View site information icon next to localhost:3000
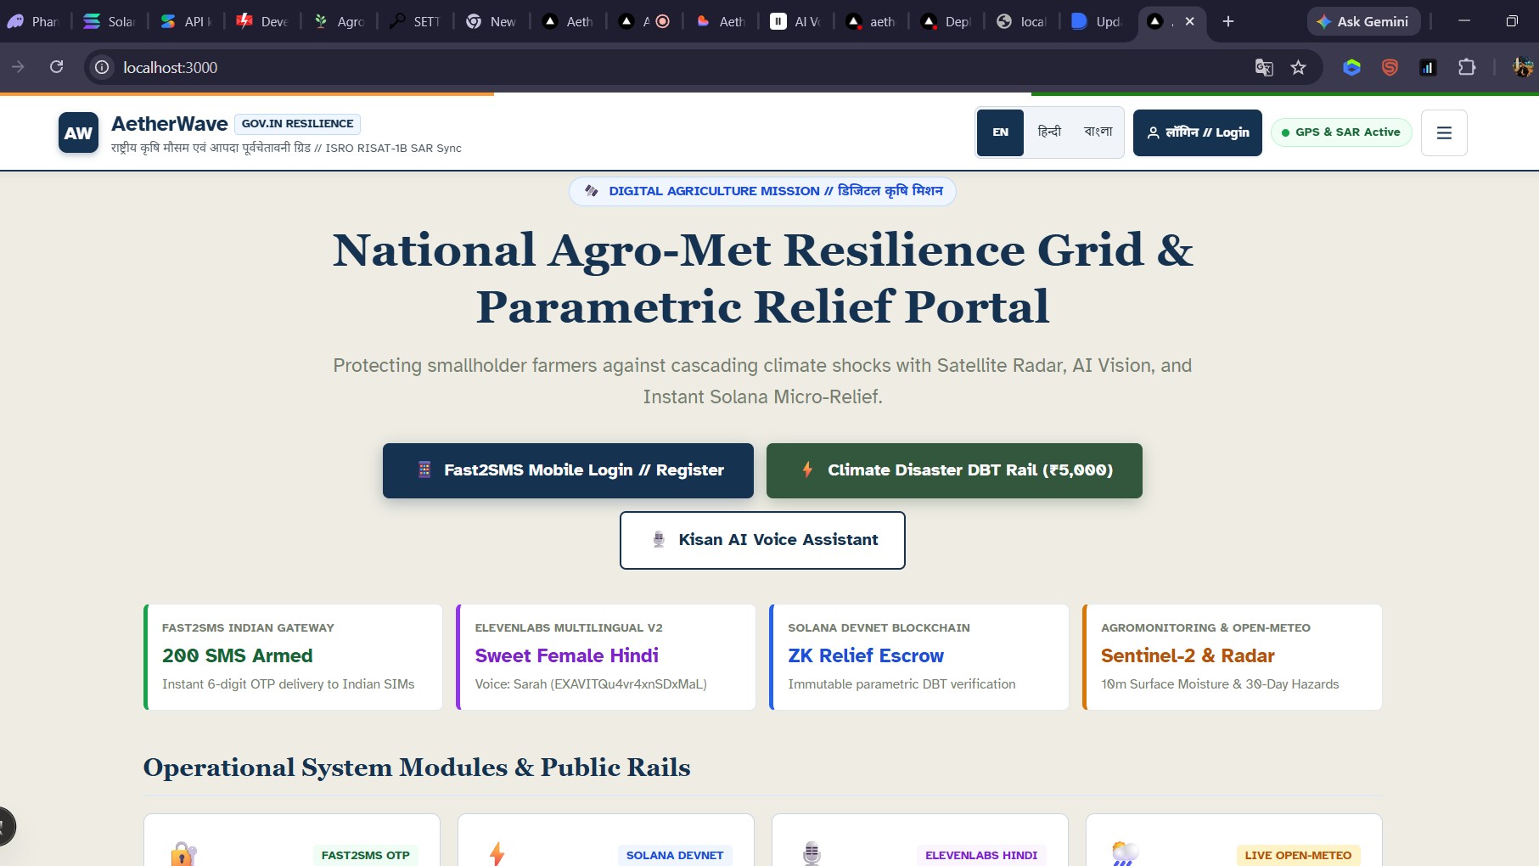Image resolution: width=1539 pixels, height=866 pixels. click(x=102, y=67)
